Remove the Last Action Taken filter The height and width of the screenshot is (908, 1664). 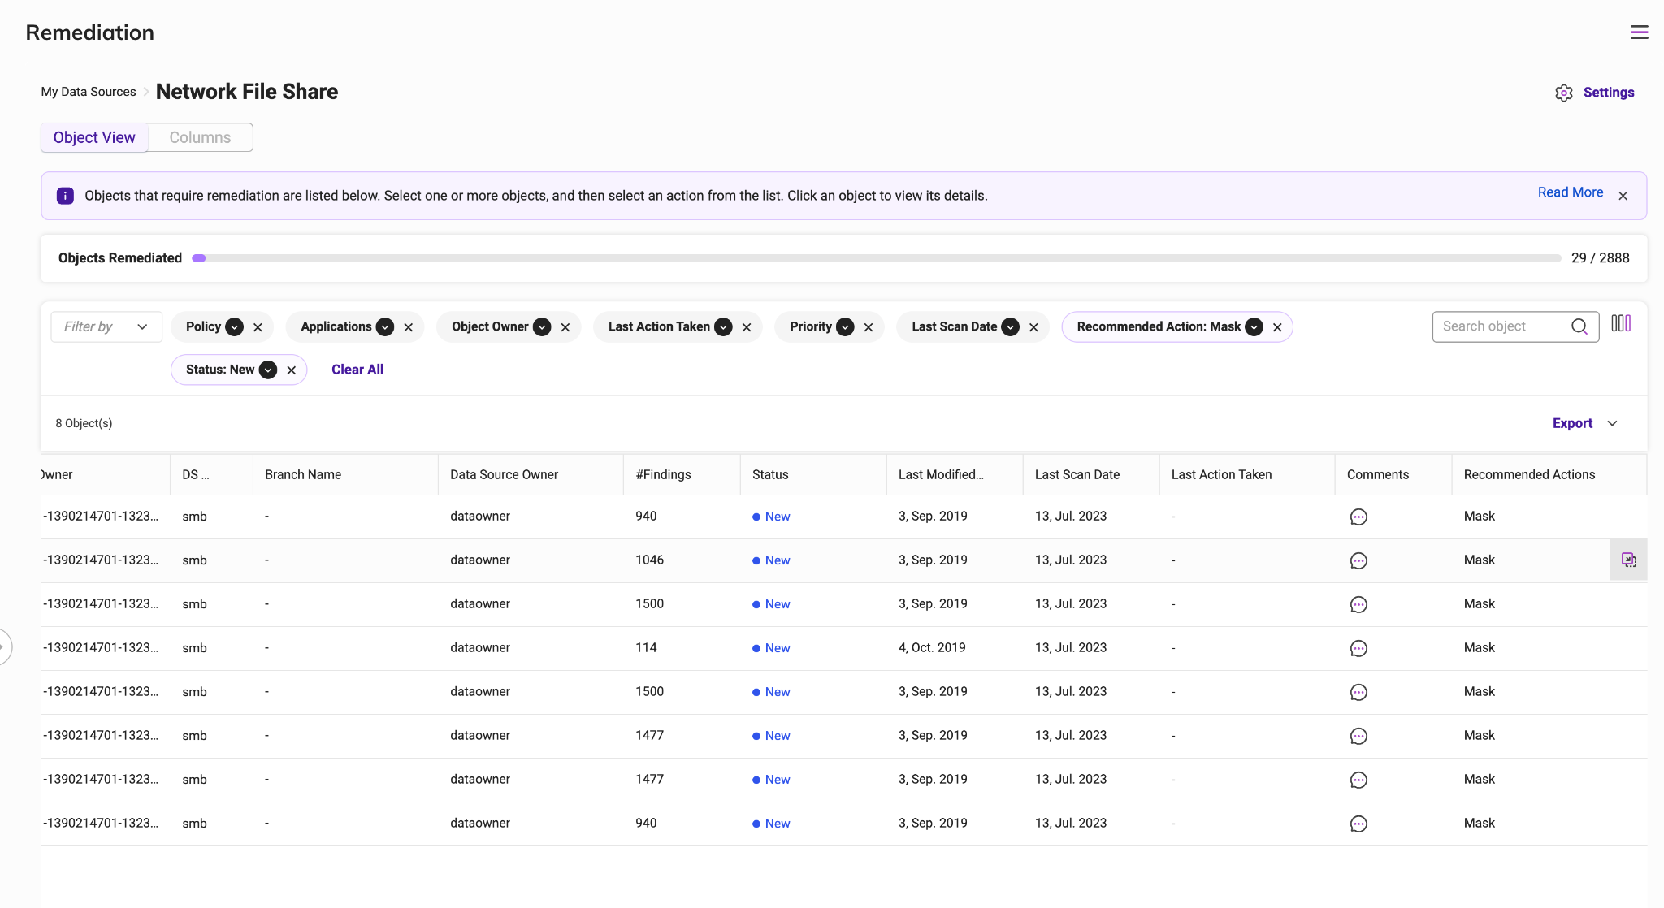pos(746,327)
